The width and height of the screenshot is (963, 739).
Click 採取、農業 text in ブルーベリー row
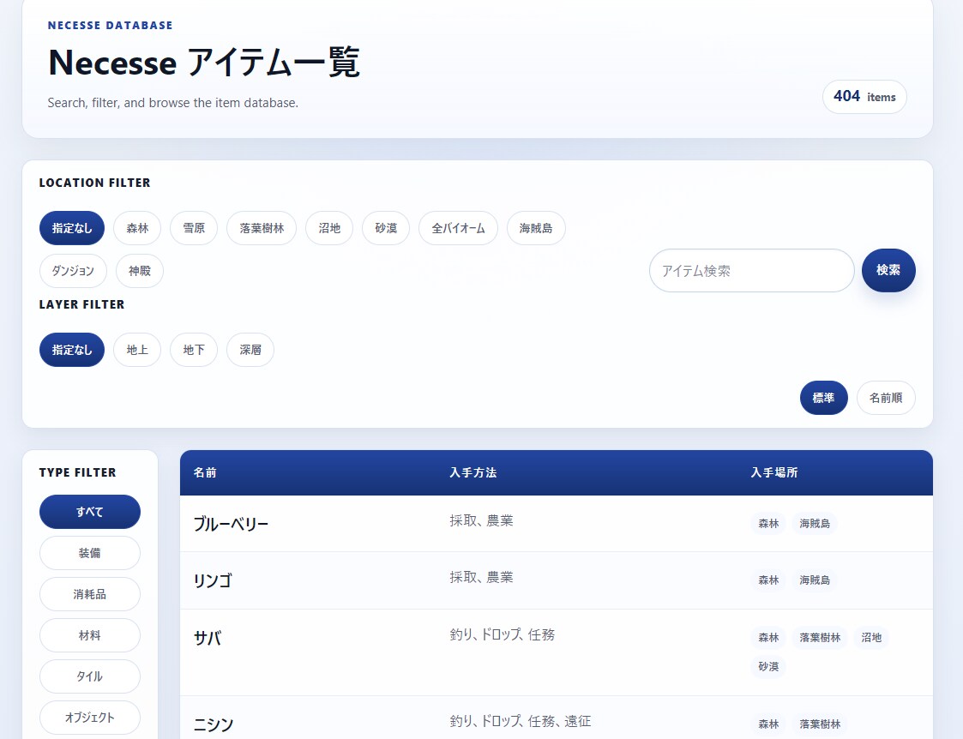[481, 520]
